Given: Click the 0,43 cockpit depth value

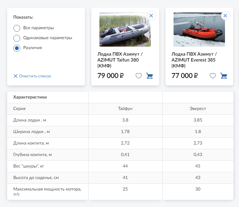Looking at the screenshot, I should coord(198,154).
